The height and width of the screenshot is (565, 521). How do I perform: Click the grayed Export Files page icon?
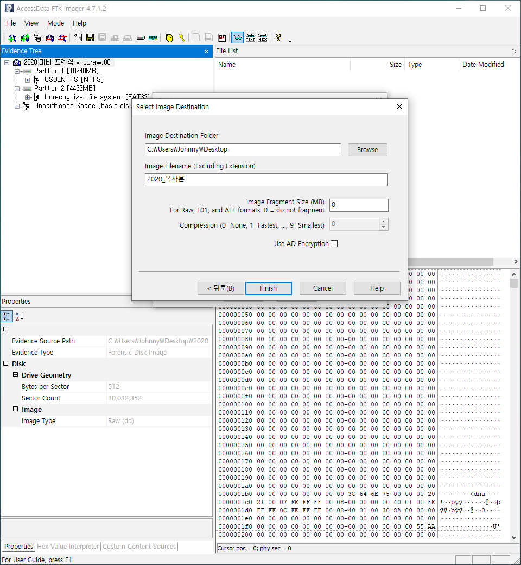tap(196, 38)
